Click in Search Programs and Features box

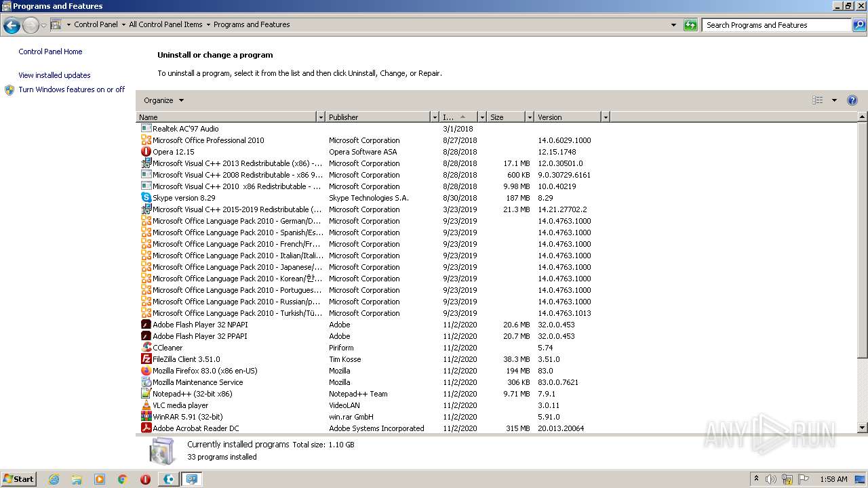[x=776, y=25]
